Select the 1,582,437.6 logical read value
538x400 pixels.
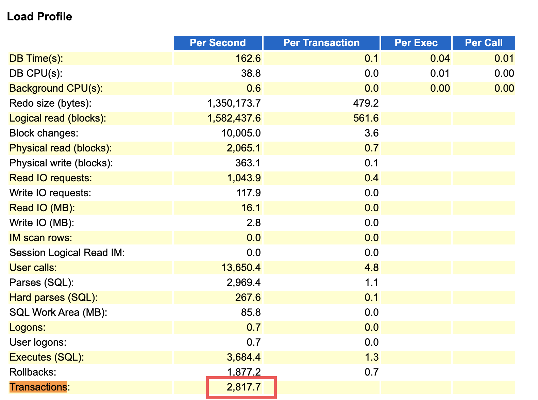(x=234, y=118)
